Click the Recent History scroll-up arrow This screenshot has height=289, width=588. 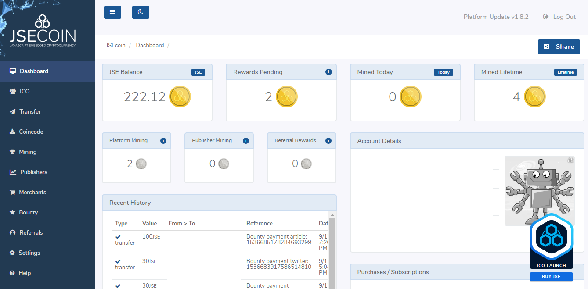[x=332, y=215]
